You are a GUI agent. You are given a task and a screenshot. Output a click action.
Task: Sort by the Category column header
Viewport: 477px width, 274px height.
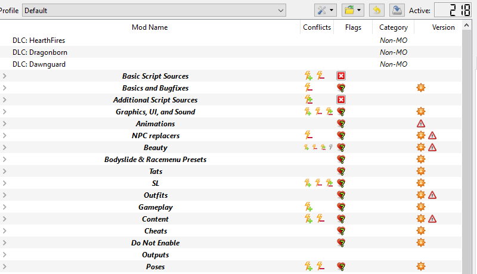(x=394, y=27)
